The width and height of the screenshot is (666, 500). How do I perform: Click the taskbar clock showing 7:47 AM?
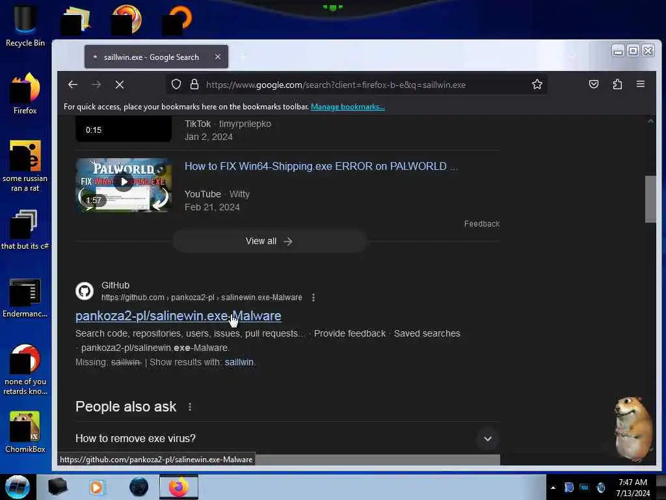coord(633,488)
